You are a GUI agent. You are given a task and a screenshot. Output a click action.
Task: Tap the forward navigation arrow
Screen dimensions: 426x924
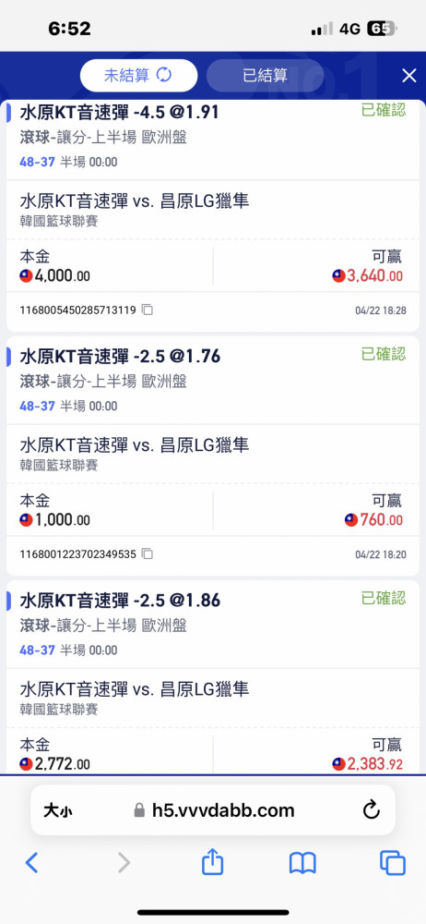pyautogui.click(x=124, y=863)
